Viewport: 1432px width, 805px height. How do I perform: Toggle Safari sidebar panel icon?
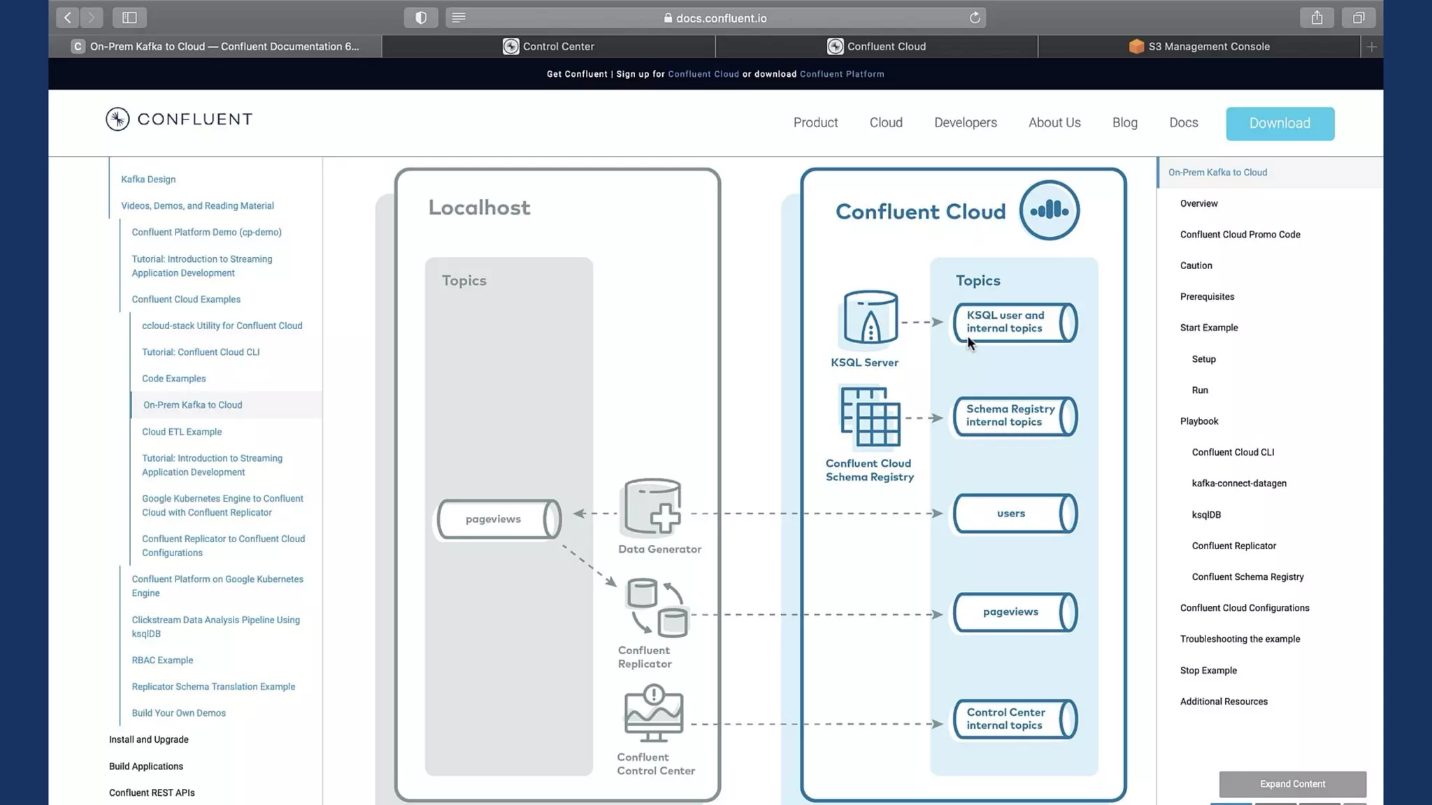(129, 17)
